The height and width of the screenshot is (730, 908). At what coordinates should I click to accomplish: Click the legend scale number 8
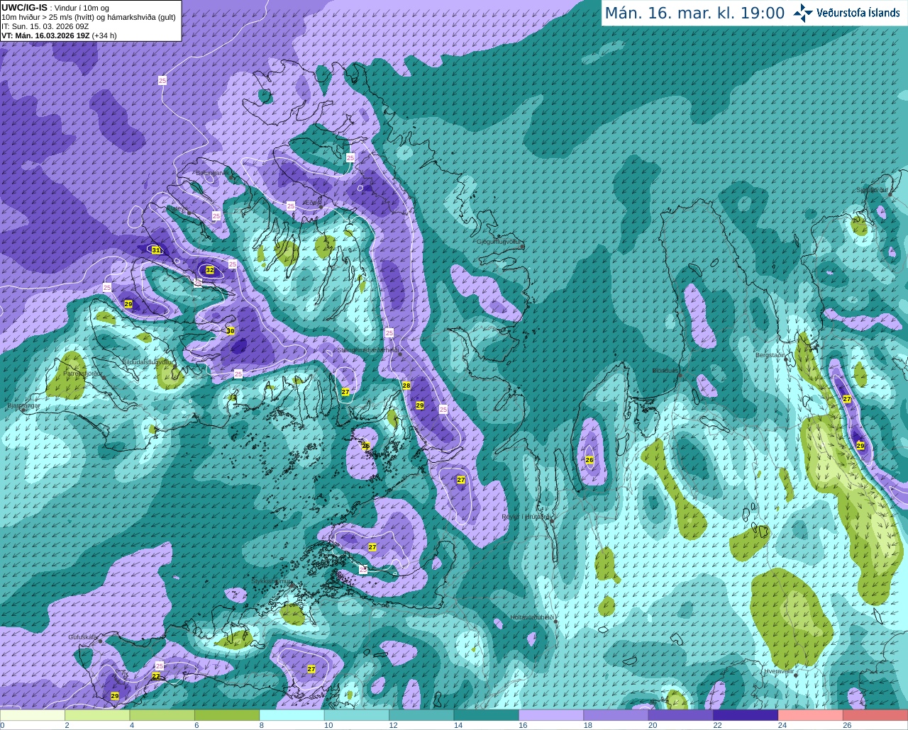tap(260, 725)
